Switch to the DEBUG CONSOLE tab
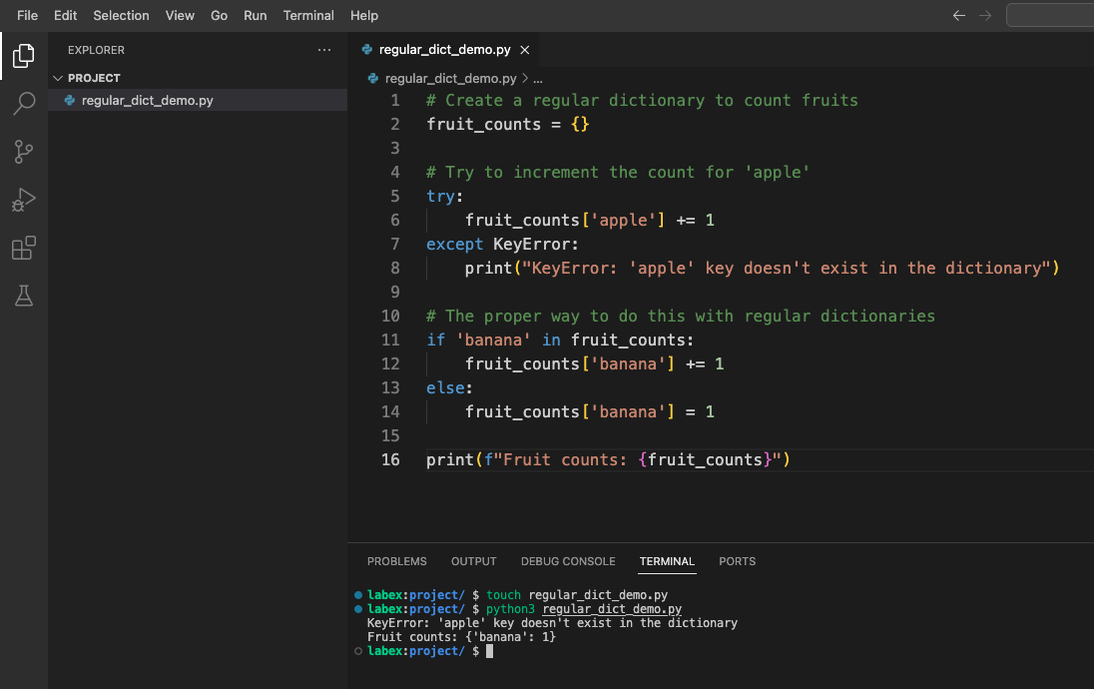 [568, 561]
